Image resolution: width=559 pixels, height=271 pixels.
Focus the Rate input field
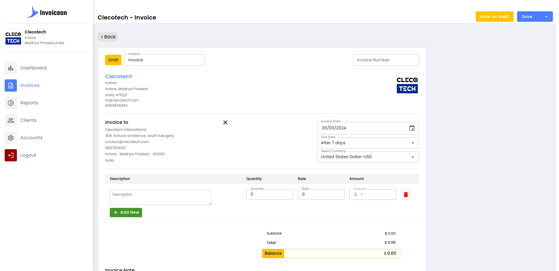pyautogui.click(x=321, y=195)
